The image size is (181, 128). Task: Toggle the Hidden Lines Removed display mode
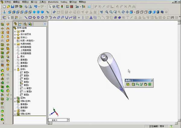coord(146,12)
